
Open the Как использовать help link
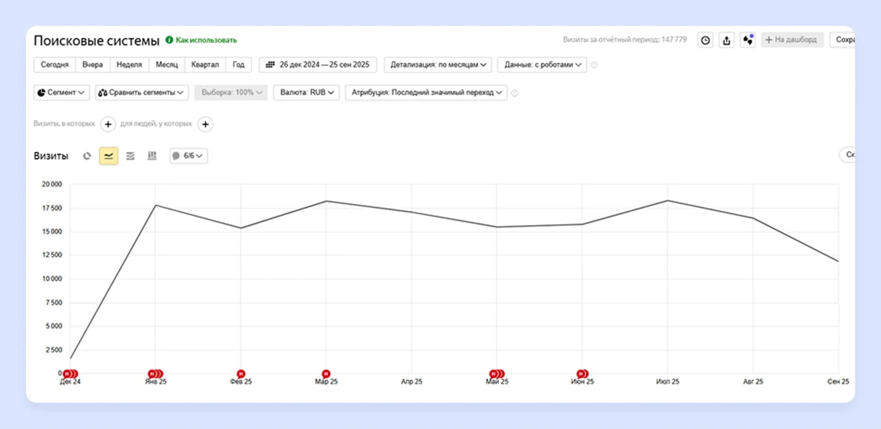(206, 40)
